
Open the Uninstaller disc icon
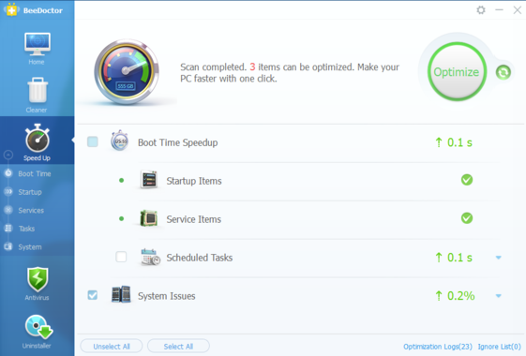click(x=38, y=326)
